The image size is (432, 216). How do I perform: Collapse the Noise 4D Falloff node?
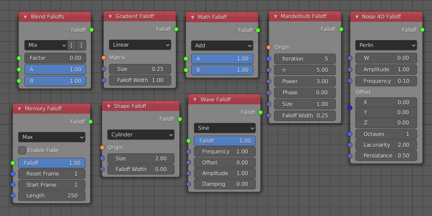[x=357, y=17]
